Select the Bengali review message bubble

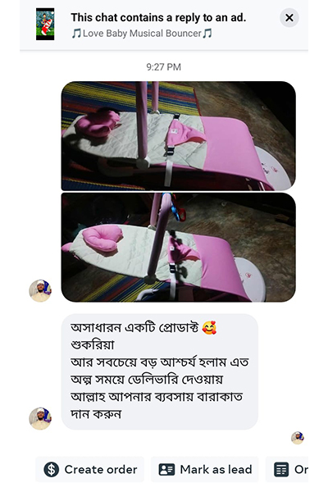point(160,371)
